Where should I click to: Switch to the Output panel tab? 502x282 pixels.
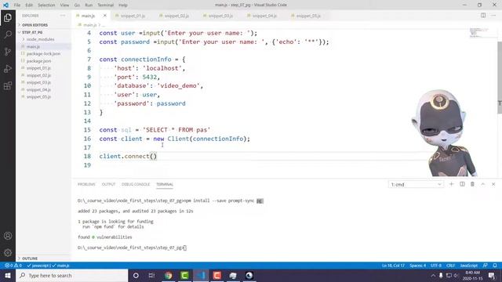tap(108, 184)
